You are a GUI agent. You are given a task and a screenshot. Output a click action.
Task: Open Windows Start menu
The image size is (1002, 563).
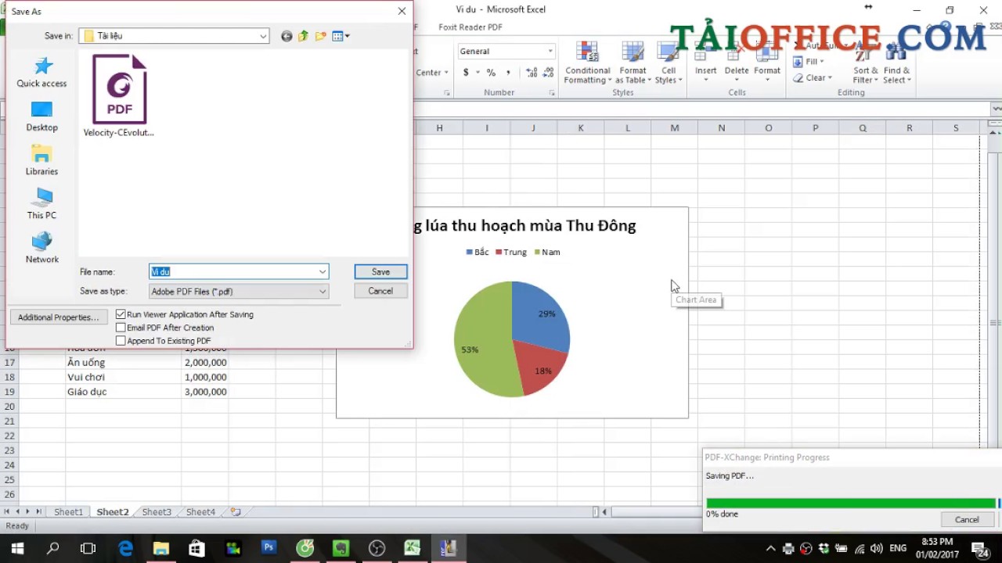point(17,548)
